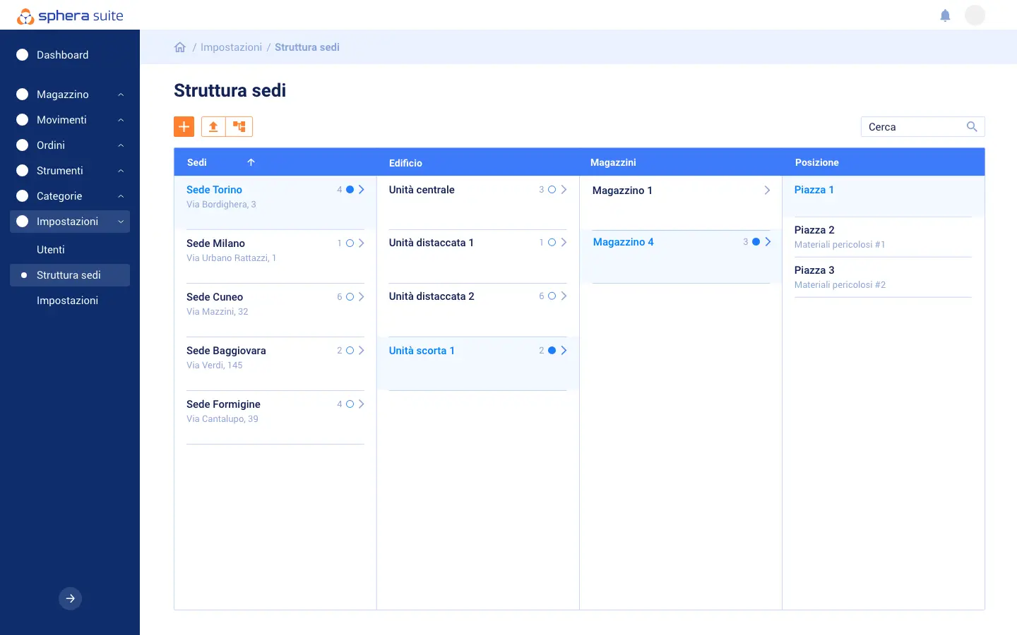Open the Impostazioni submenu item under Struttura sedi
The image size is (1017, 635).
coord(67,301)
